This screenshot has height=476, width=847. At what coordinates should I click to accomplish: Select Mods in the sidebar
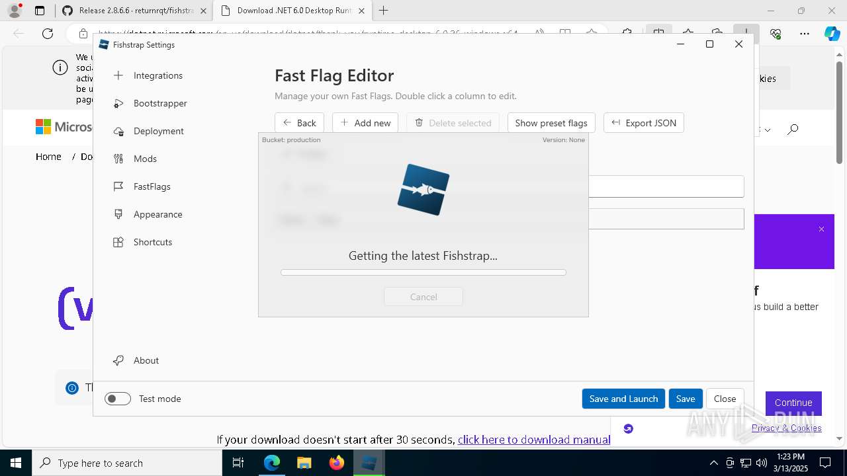coord(145,159)
